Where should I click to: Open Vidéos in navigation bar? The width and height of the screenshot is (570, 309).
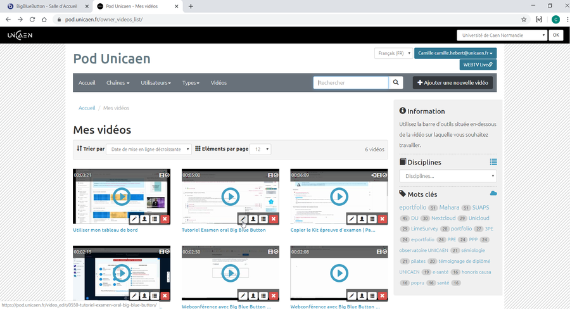point(218,83)
